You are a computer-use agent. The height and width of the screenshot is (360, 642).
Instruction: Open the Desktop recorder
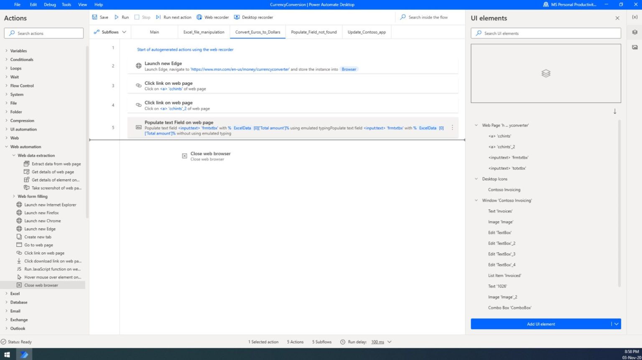[254, 17]
